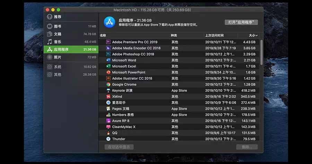Viewport: 312px width, 164px height.
Task: Click the Thunder app icon
Action: point(108,139)
